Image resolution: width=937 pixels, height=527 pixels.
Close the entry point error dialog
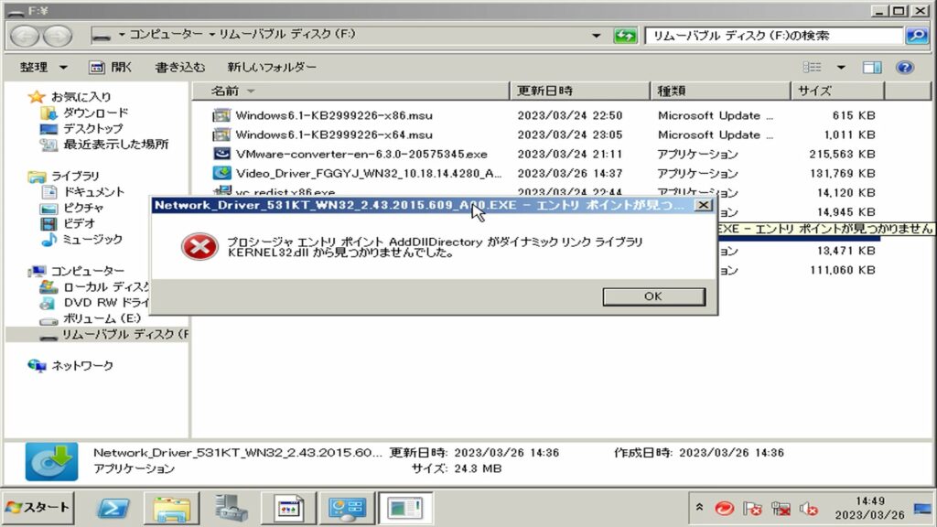704,205
